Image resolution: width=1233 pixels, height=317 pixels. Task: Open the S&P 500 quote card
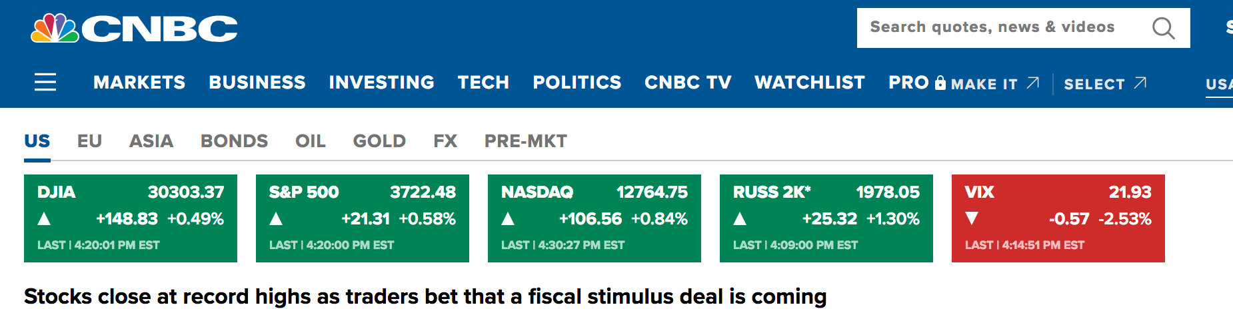pyautogui.click(x=363, y=218)
